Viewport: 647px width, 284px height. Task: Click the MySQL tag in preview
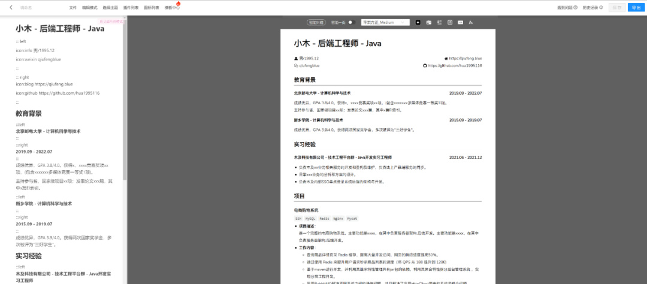coord(310,218)
